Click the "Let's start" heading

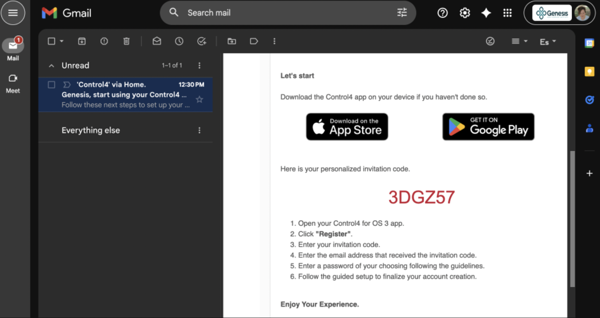(297, 76)
